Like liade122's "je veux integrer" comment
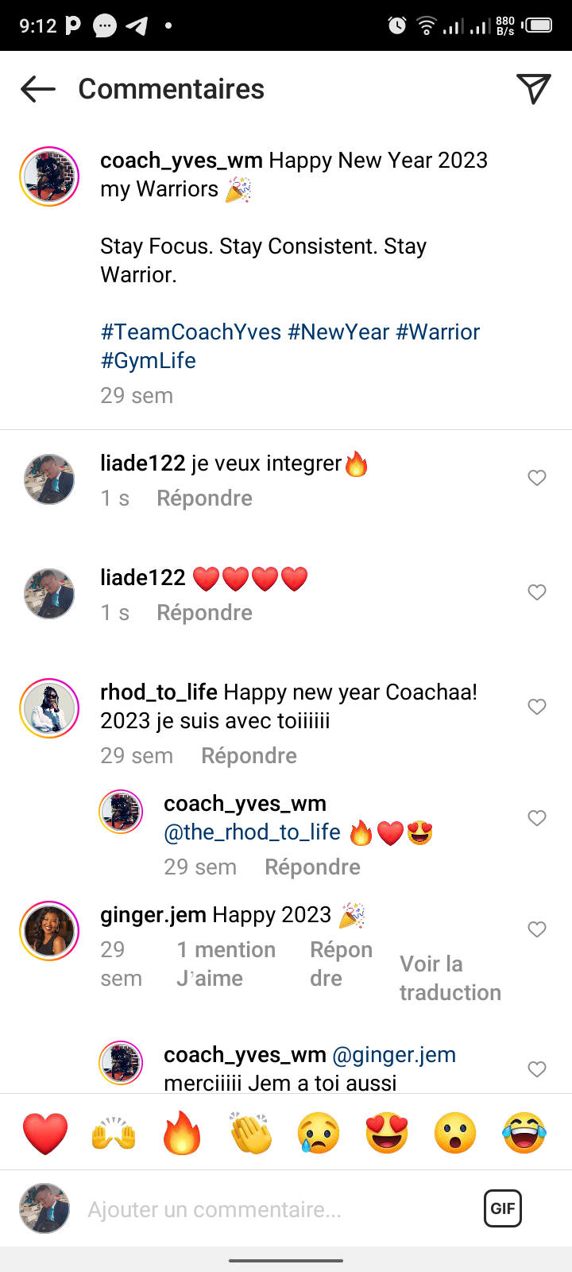572x1272 pixels. point(537,478)
